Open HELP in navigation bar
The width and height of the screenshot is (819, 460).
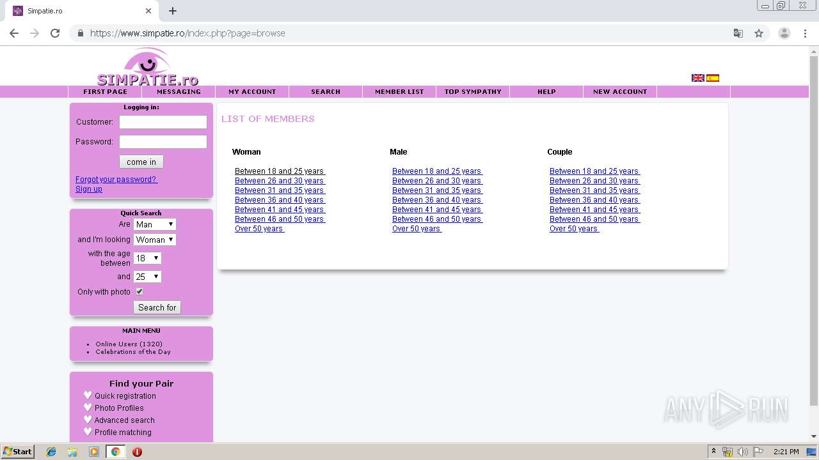click(546, 91)
